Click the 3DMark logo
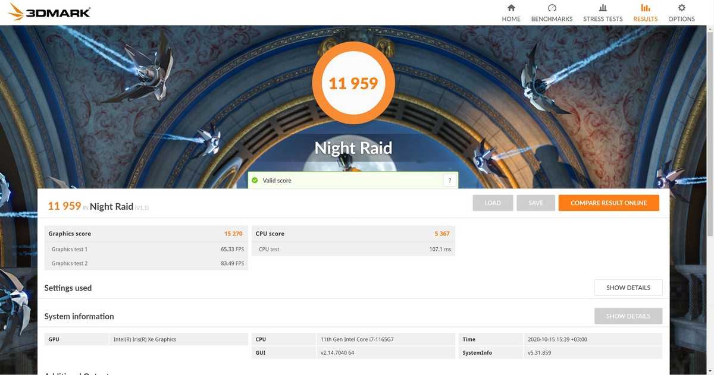 [x=50, y=12]
